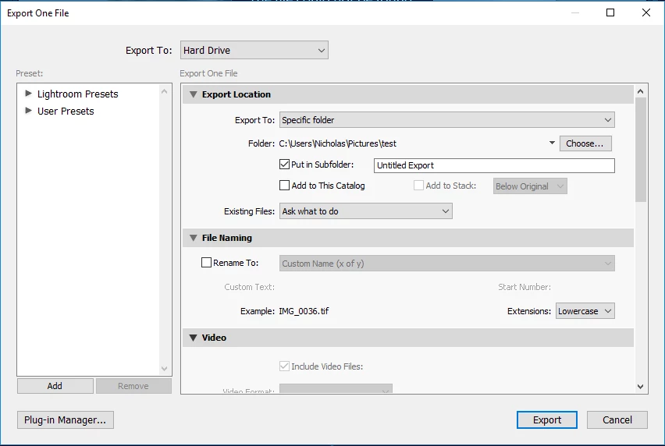Click the Cancel button
The image size is (665, 446).
coord(617,419)
